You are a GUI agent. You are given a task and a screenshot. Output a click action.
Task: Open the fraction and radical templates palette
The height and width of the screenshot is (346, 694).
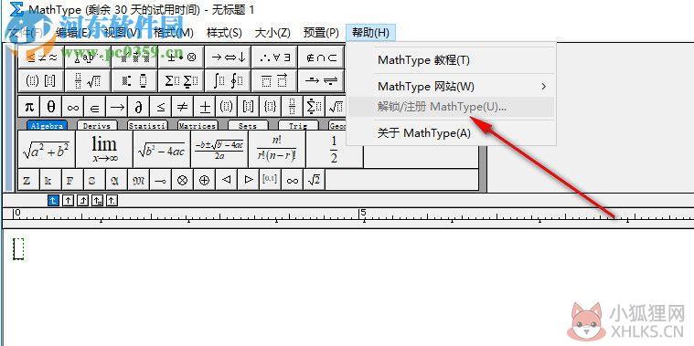tap(88, 81)
